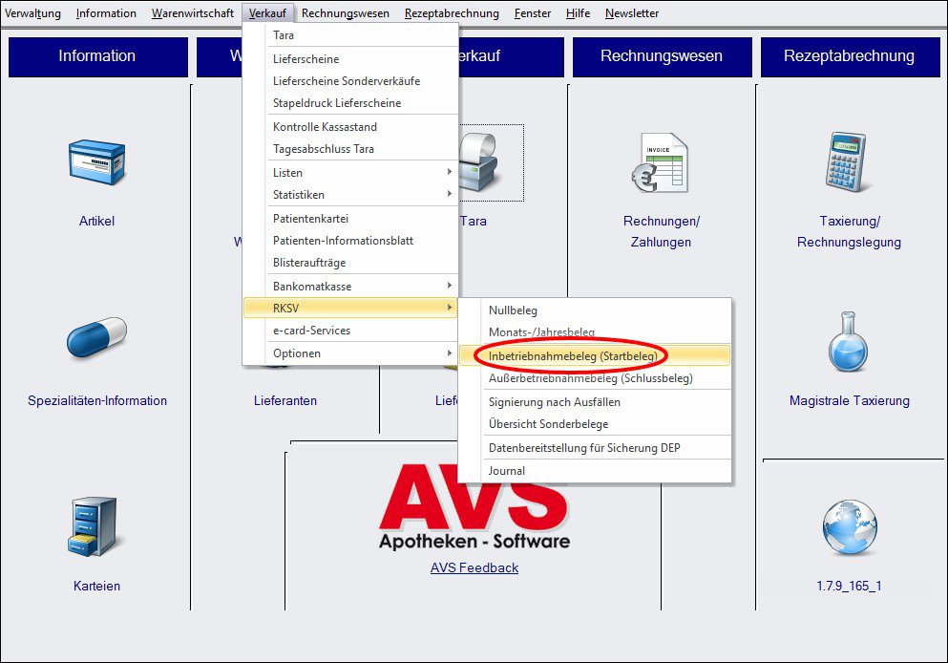
Task: Expand the Statistiken submenu
Action: click(349, 195)
